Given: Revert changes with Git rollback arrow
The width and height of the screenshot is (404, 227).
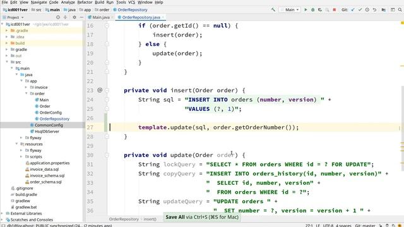Looking at the screenshot, I should (374, 10).
